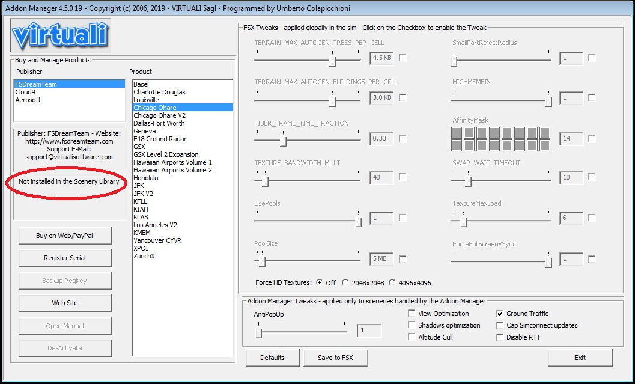635x384 pixels.
Task: Open the Web Site button
Action: 64,303
